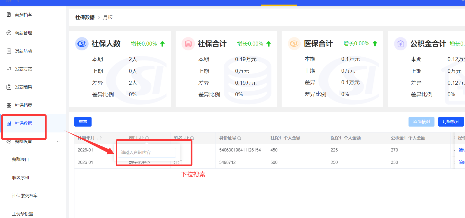
Task: Click the 发薪活动 sidebar icon
Action: (x=9, y=51)
